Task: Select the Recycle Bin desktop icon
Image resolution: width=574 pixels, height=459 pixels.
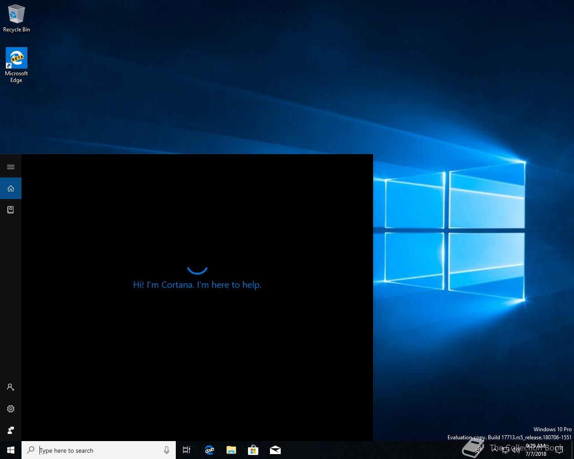Action: tap(17, 18)
